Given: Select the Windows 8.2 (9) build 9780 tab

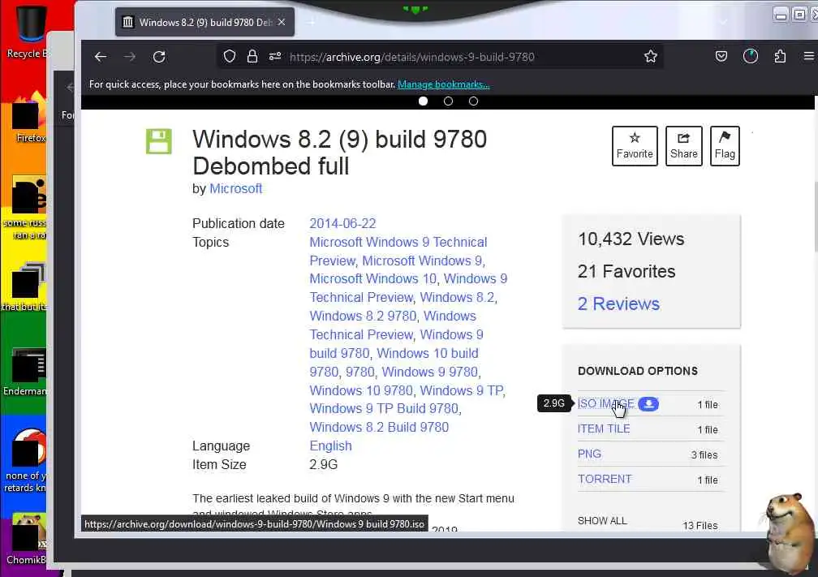Looking at the screenshot, I should 204,22.
